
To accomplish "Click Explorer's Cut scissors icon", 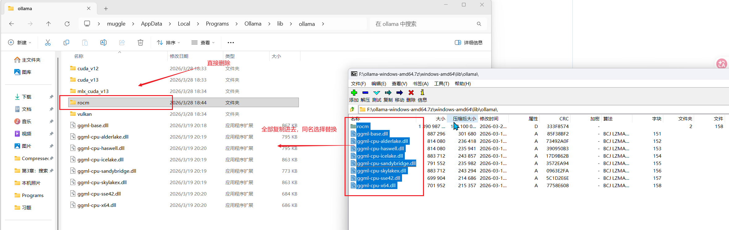I will [x=48, y=42].
